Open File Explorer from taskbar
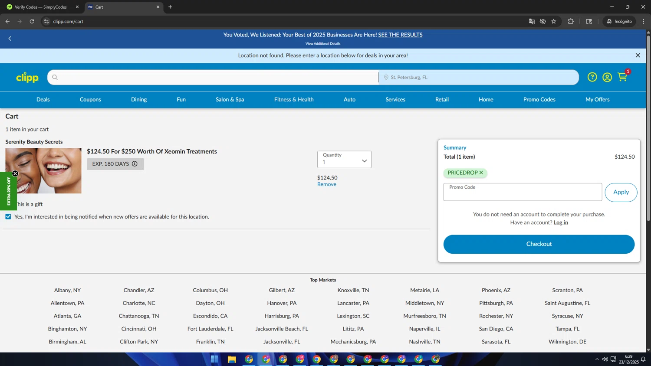Screen dimensions: 651x366 tap(232, 359)
